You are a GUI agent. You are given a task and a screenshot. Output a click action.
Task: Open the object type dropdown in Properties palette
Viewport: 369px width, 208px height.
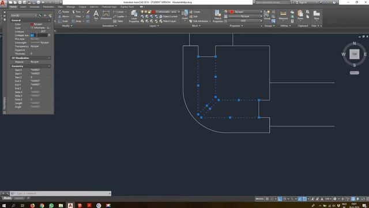(x=24, y=16)
